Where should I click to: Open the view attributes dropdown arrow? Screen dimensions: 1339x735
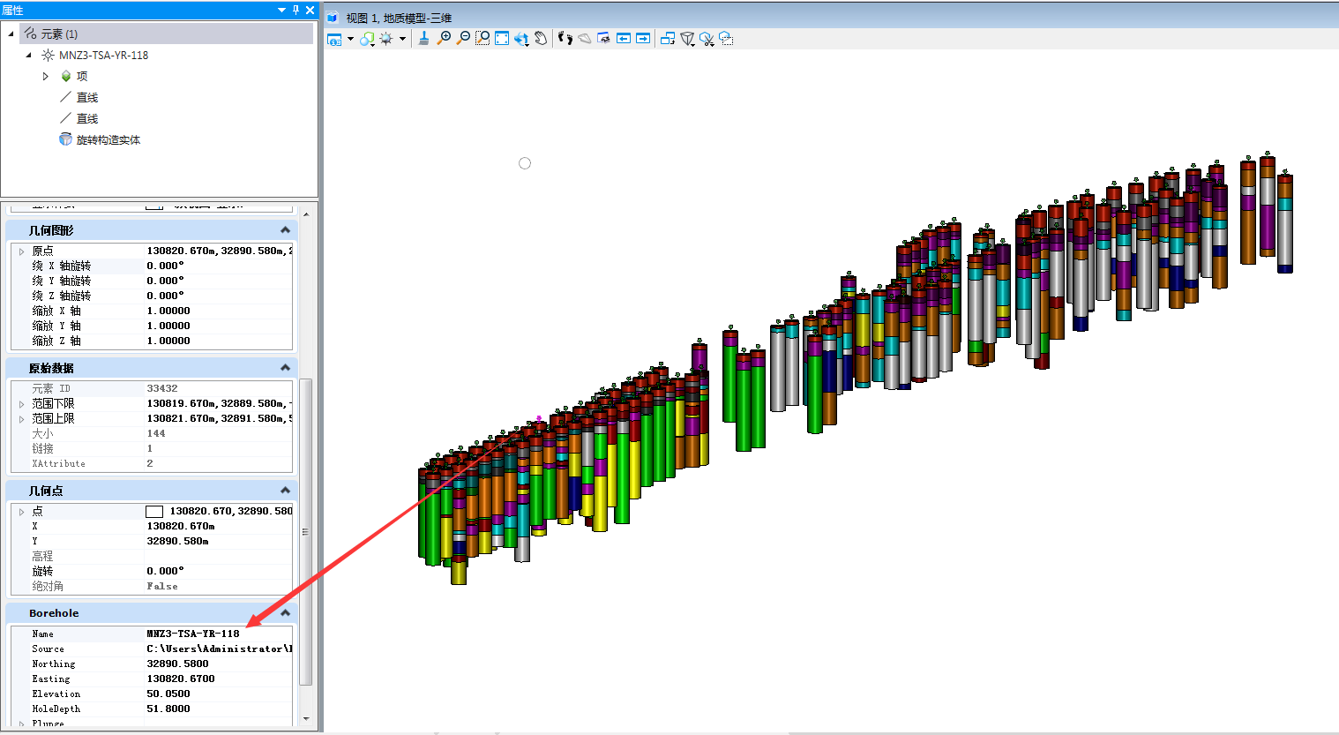pyautogui.click(x=350, y=39)
